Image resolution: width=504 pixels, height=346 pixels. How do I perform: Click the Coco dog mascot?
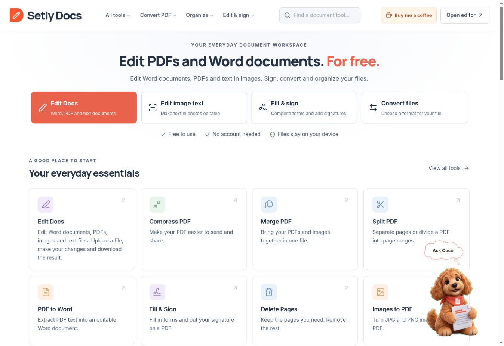tap(453, 303)
